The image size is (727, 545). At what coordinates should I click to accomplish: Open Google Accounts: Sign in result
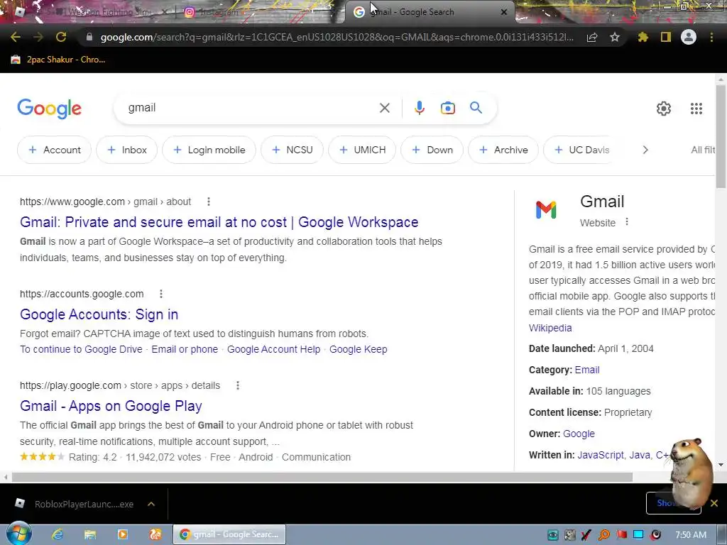pos(99,314)
